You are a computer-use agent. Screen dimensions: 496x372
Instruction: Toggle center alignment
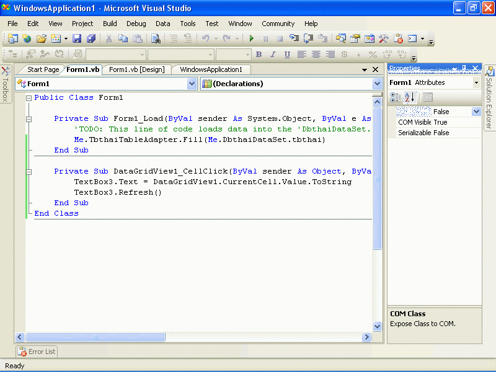(316, 55)
